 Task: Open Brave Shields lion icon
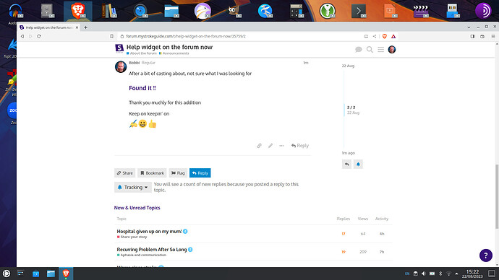385,36
